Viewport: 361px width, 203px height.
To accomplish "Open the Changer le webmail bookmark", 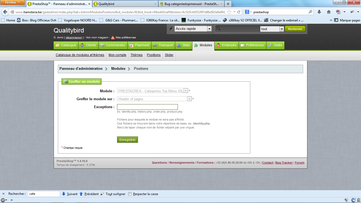I will tap(284, 20).
